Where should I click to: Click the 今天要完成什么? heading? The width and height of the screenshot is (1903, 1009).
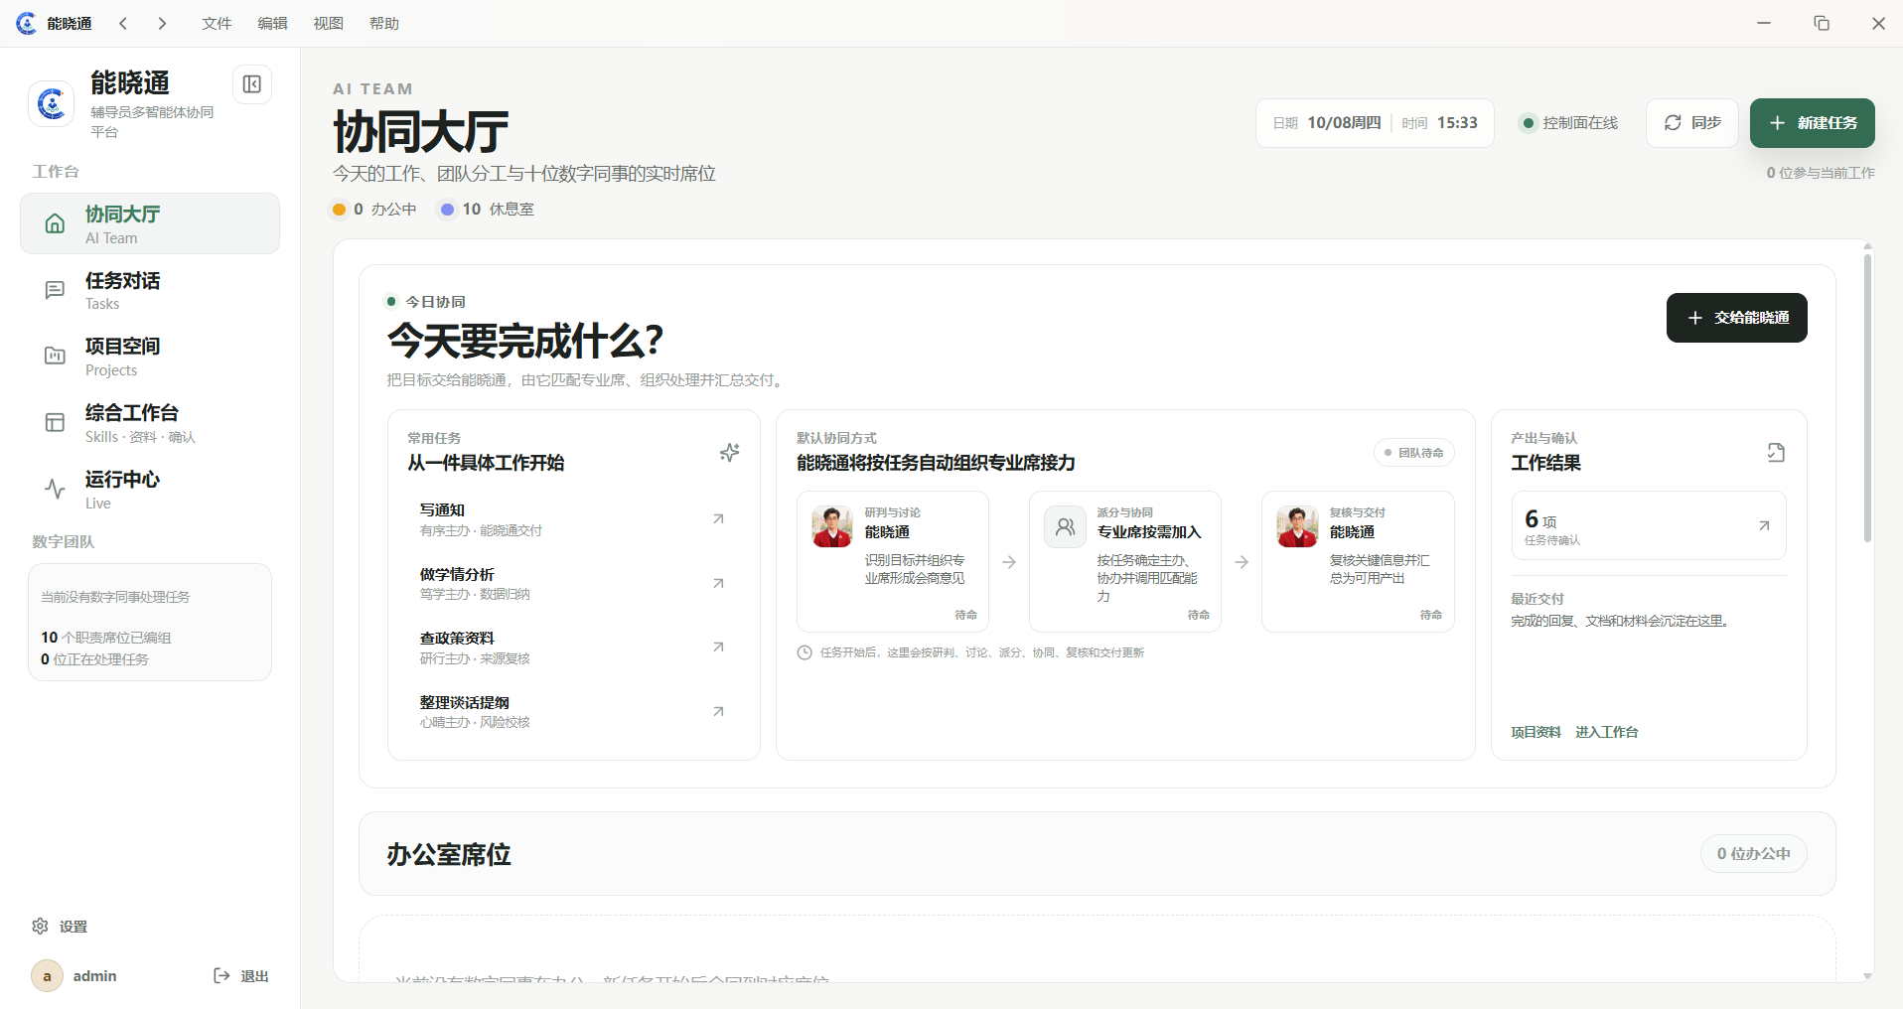click(524, 341)
